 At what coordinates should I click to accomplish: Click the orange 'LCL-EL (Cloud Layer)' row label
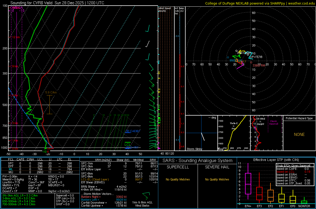[95, 179]
